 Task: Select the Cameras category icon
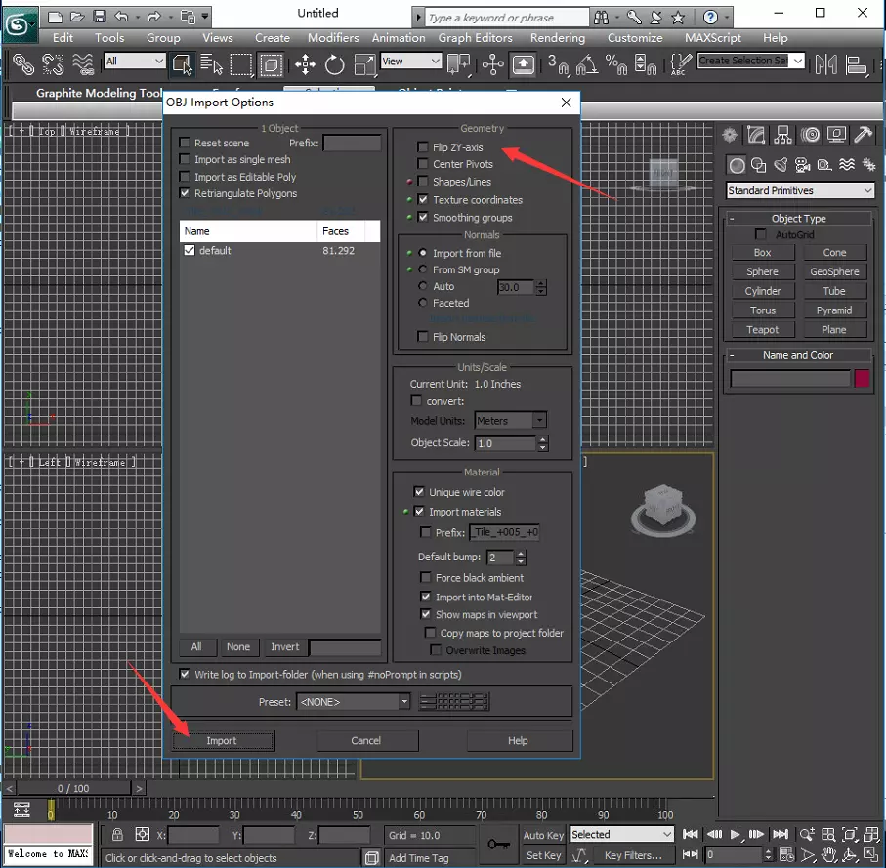(802, 165)
